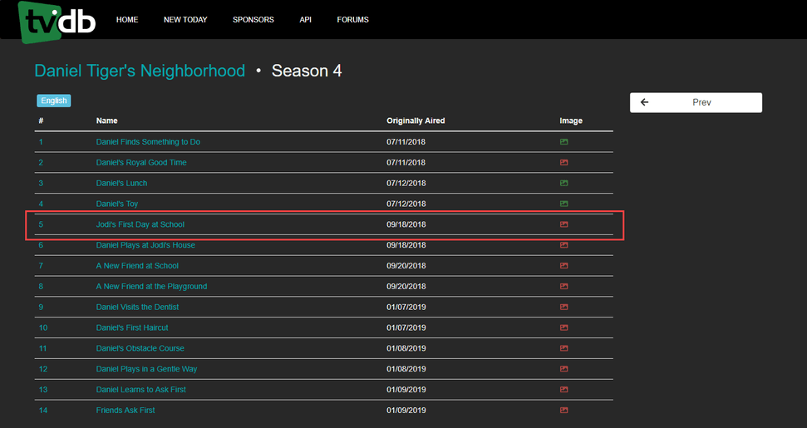Open episode Daniel's First Haircut
This screenshot has height=428, width=807.
point(132,327)
